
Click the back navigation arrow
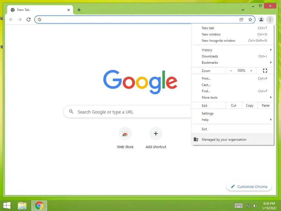[x=11, y=20]
